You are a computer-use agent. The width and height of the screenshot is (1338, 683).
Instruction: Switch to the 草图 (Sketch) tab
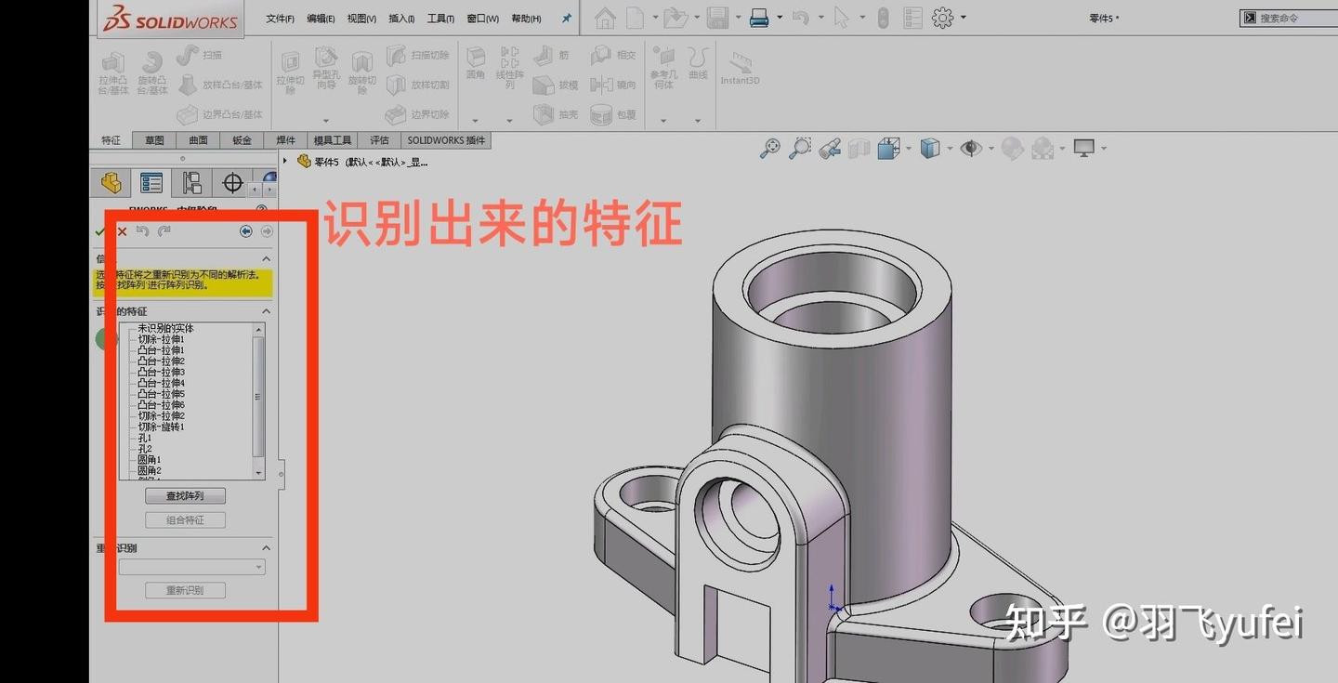(153, 139)
